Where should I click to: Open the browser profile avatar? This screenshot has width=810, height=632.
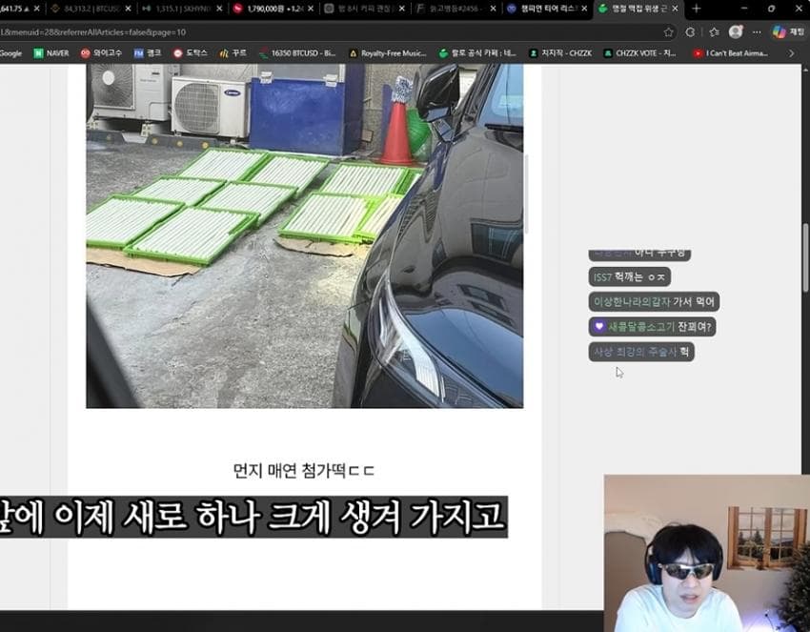[736, 32]
